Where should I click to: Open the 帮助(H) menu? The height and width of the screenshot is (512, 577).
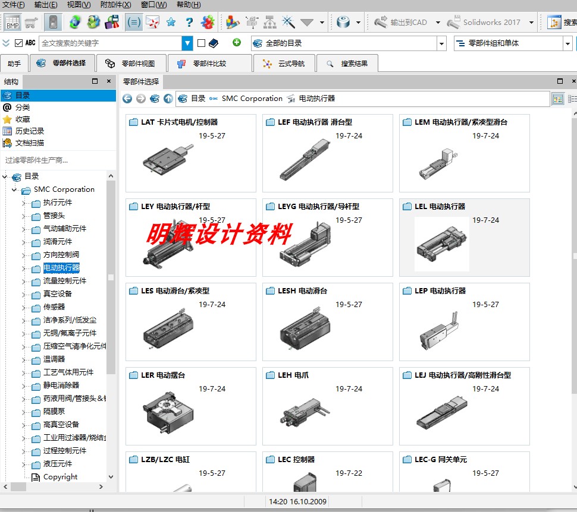click(189, 5)
